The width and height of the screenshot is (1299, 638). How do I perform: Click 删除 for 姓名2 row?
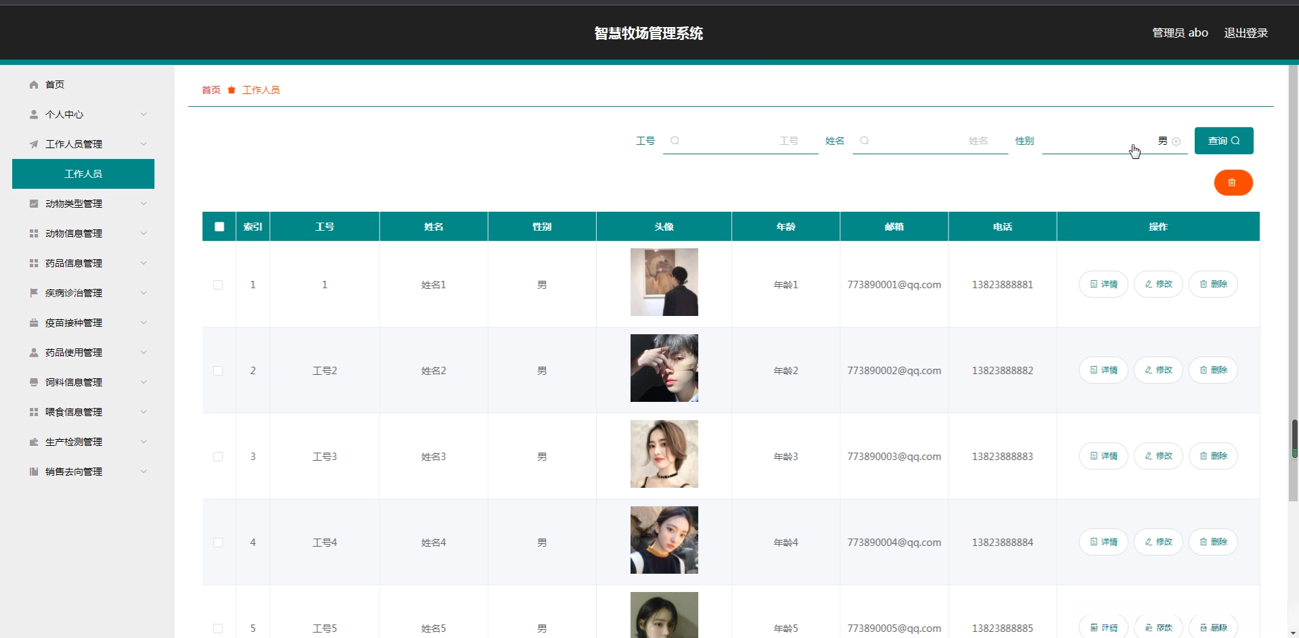point(1213,370)
